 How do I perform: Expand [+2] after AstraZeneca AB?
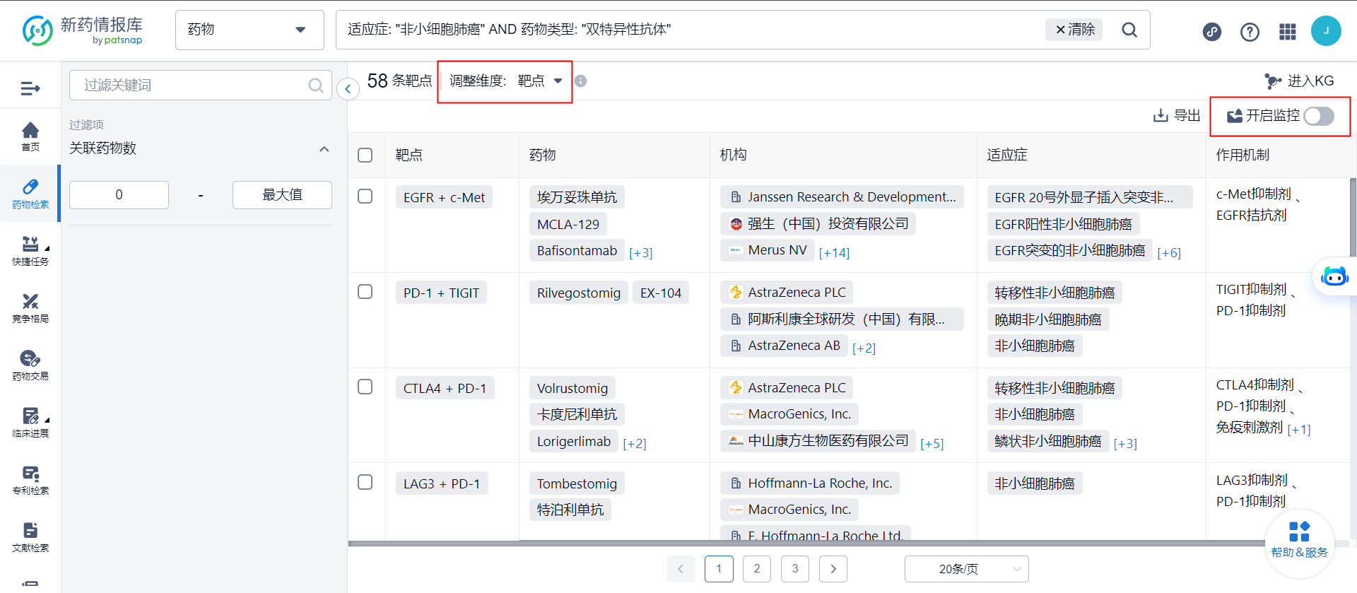point(864,348)
